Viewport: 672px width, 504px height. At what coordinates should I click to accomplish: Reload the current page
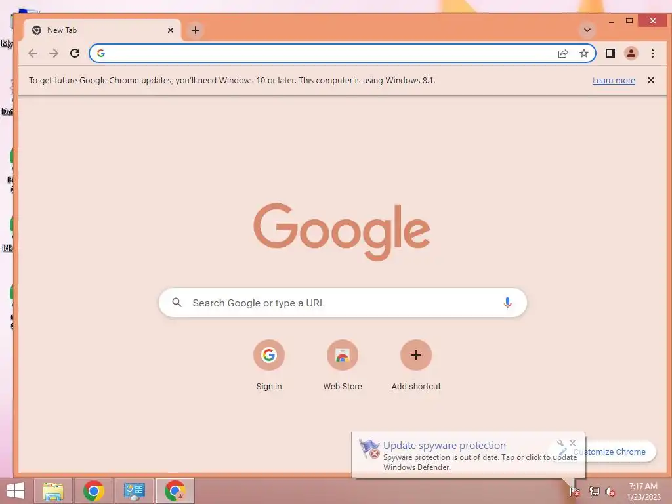click(x=75, y=53)
